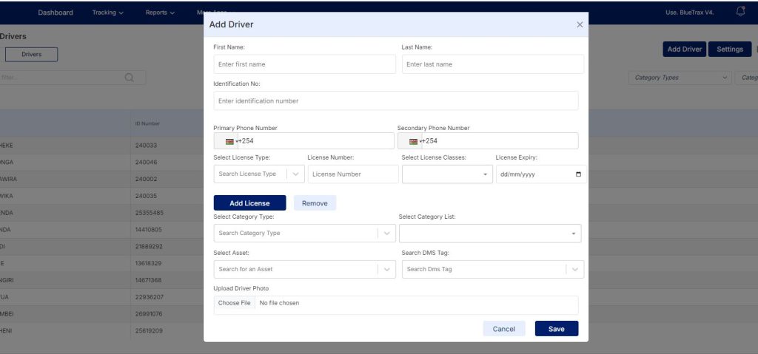
Task: Go to the Dashboard page
Action: pyautogui.click(x=56, y=13)
